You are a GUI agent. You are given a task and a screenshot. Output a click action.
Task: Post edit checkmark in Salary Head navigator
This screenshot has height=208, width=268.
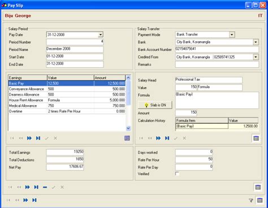[x=176, y=138]
